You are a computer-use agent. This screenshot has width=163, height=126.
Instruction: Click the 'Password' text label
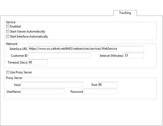tap(77, 92)
